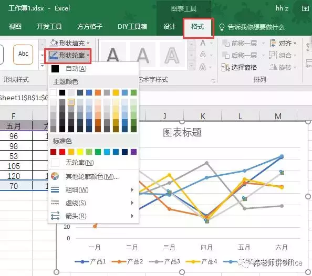Click the 虚线 dashed line icon

(55, 203)
